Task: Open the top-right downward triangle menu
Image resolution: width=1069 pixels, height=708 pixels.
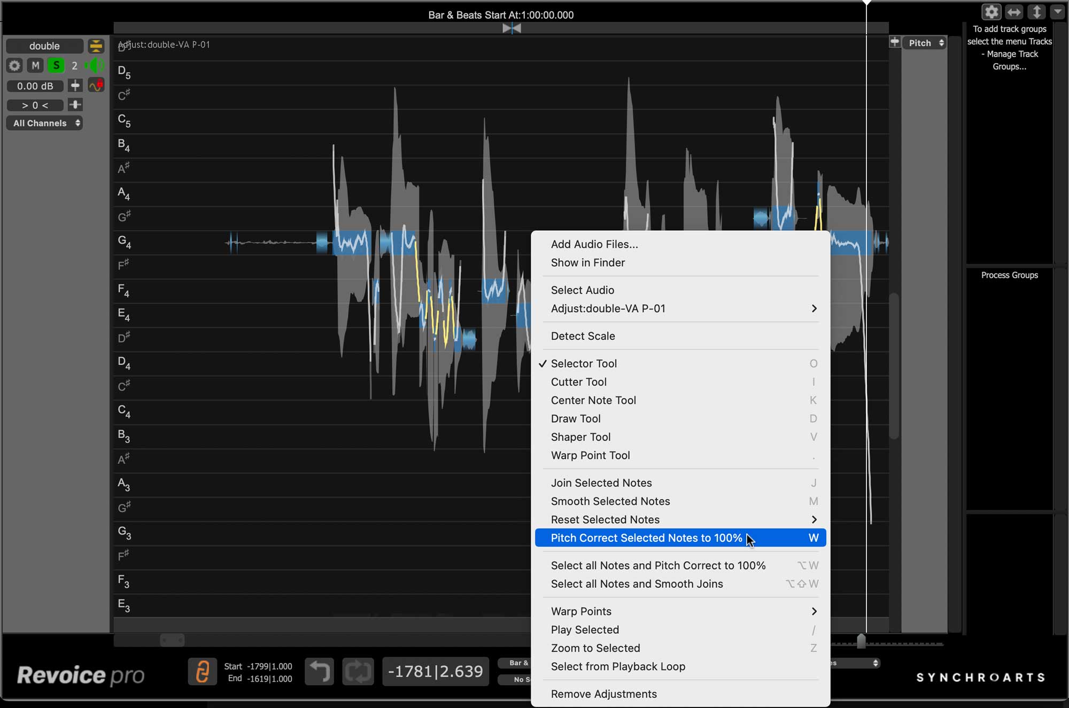Action: 1057,12
